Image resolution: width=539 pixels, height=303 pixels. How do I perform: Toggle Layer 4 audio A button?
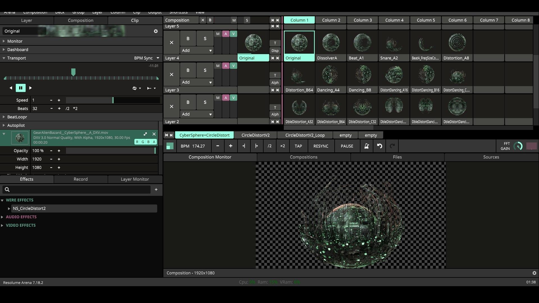click(x=226, y=34)
